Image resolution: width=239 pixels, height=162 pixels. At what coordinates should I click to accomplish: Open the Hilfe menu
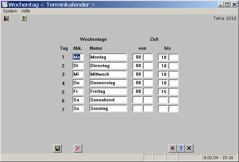(26, 11)
